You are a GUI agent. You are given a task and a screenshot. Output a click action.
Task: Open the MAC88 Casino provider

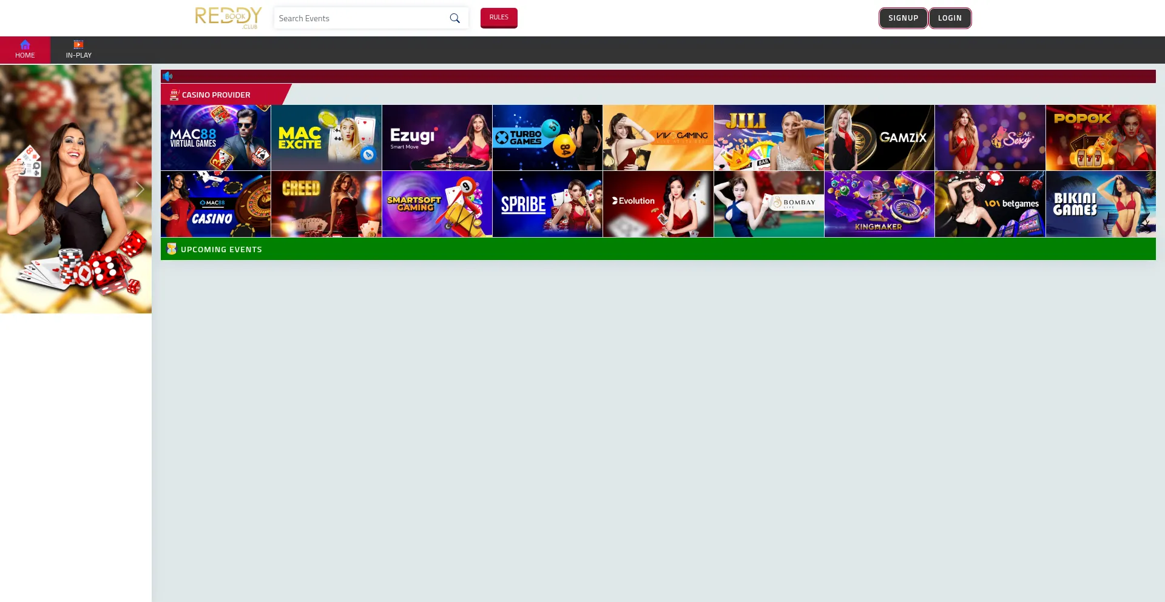click(x=216, y=204)
